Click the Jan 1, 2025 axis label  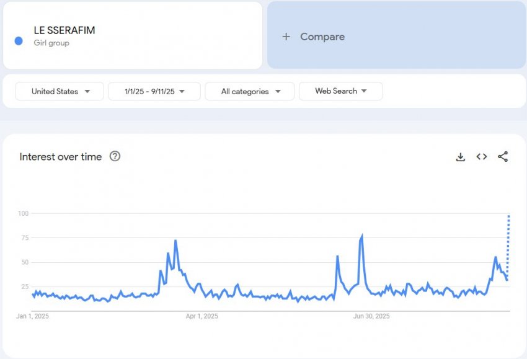tap(33, 316)
